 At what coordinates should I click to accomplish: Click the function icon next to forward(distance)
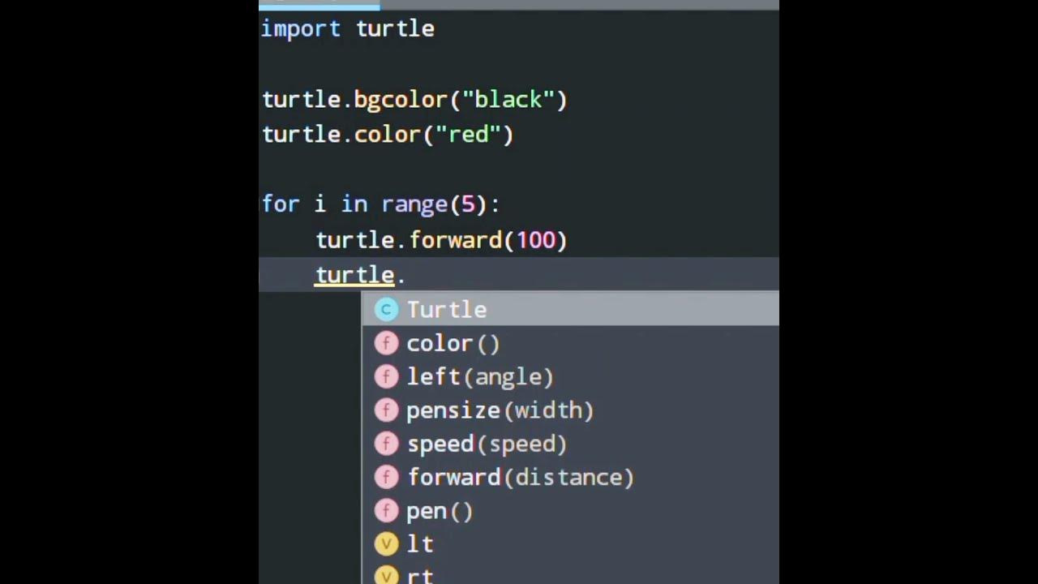click(x=386, y=477)
